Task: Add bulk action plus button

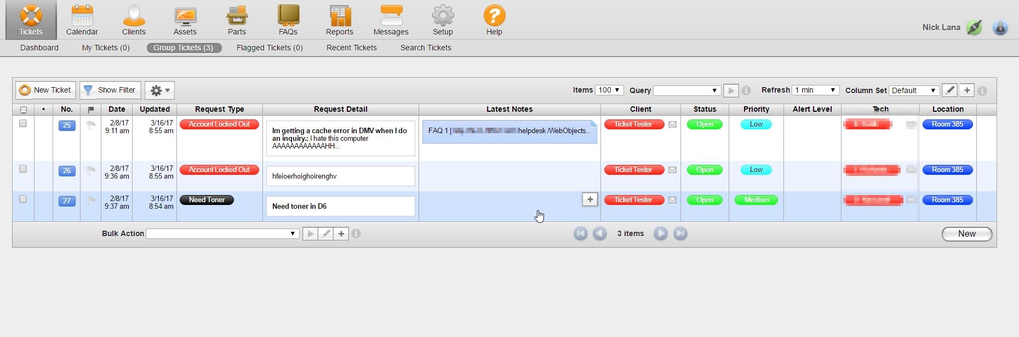Action: click(341, 234)
